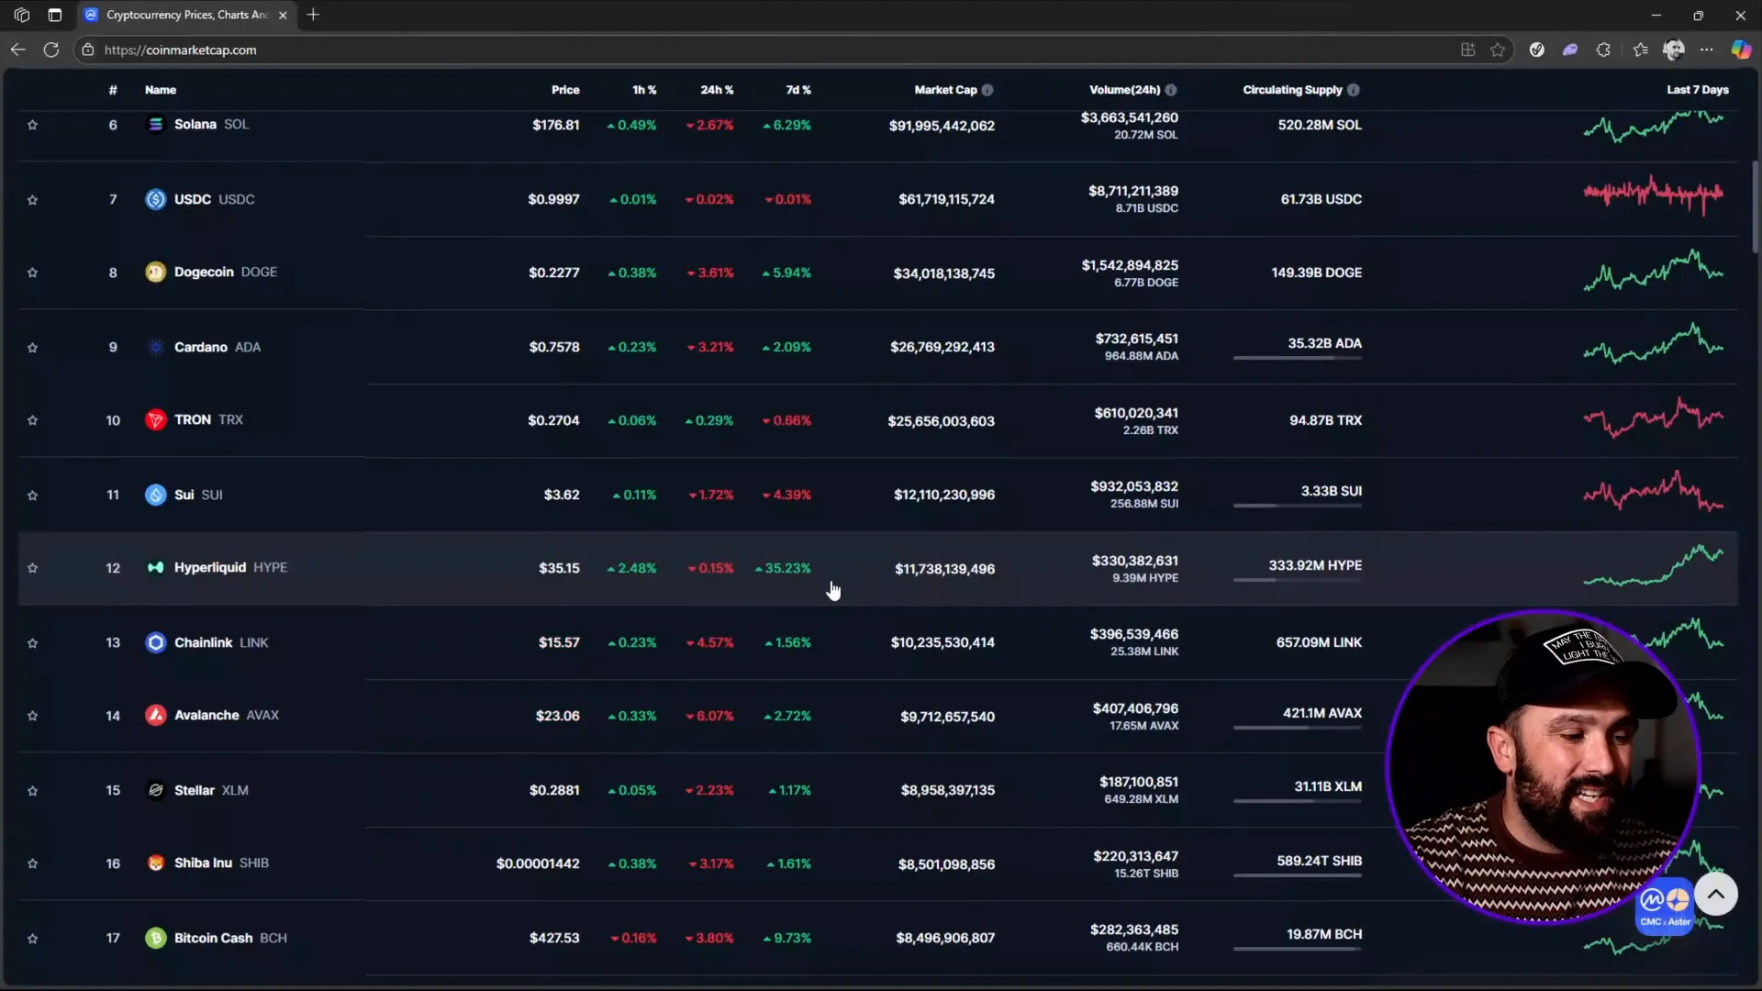Reload the page with refresh icon

51,50
